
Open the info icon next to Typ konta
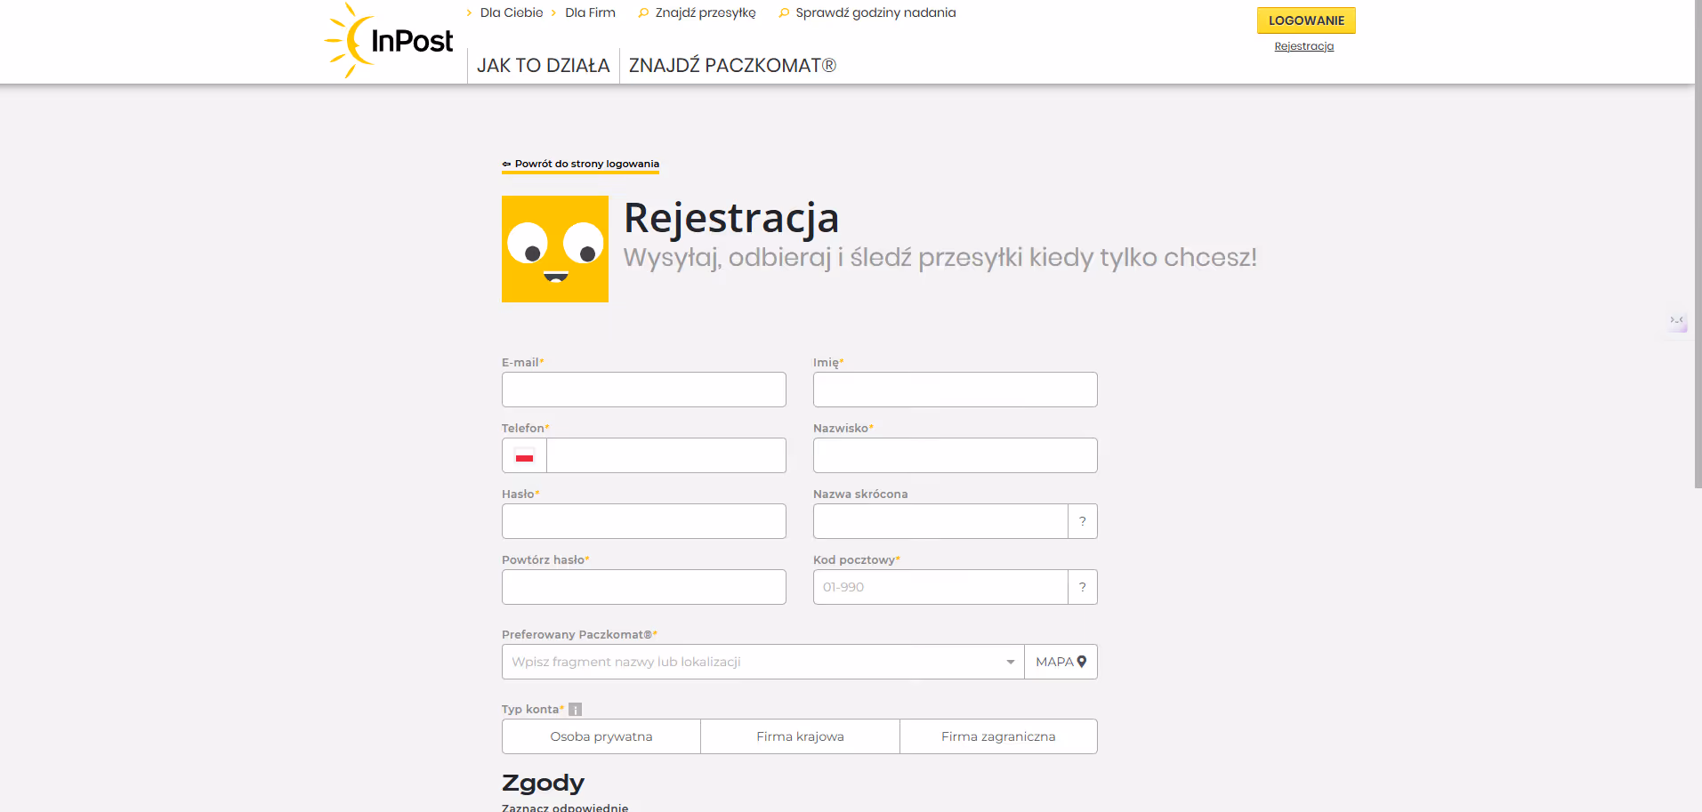coord(576,709)
